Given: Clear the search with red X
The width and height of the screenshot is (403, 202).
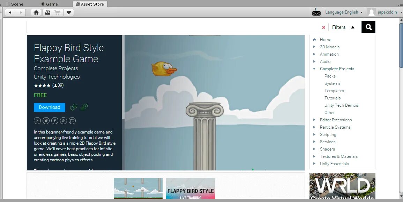Looking at the screenshot, I should 324,27.
